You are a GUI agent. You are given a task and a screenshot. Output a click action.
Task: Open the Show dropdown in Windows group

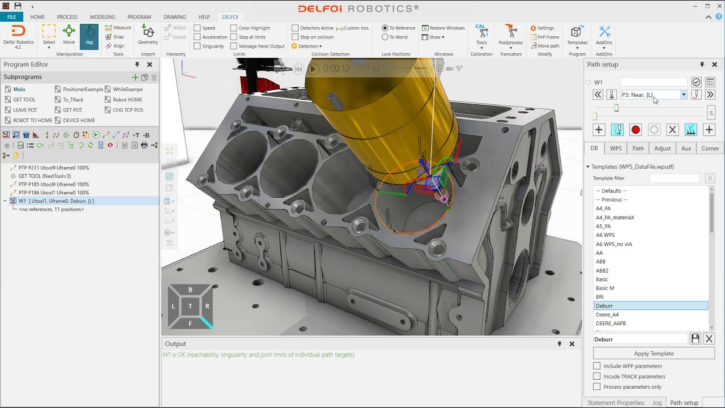(433, 37)
